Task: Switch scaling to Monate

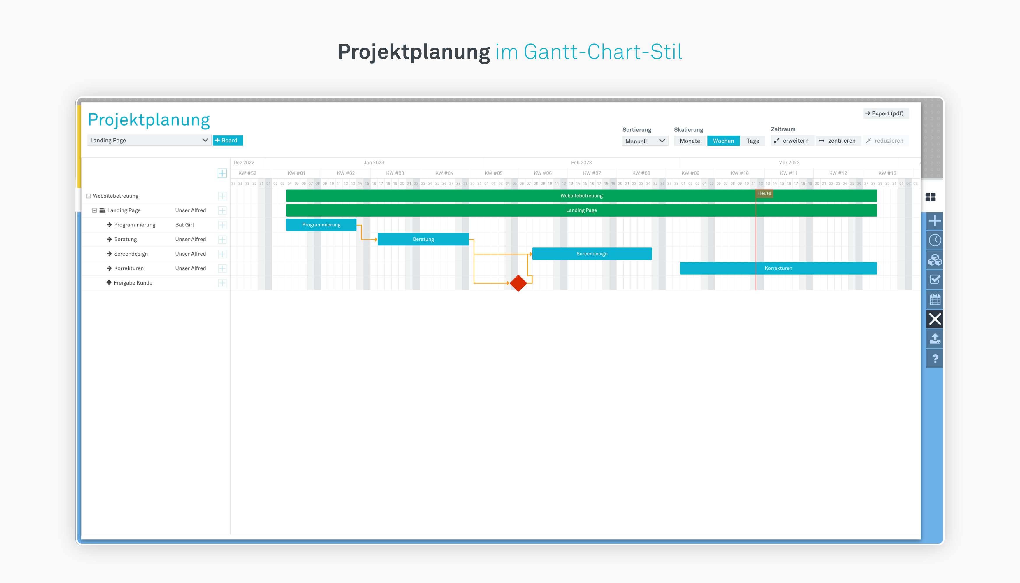Action: coord(690,141)
